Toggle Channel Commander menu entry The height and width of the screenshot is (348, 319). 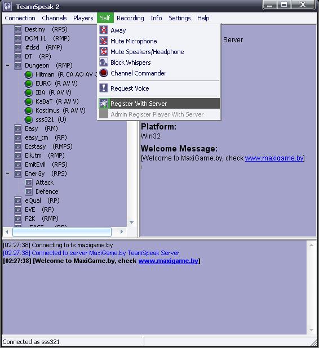159,73
